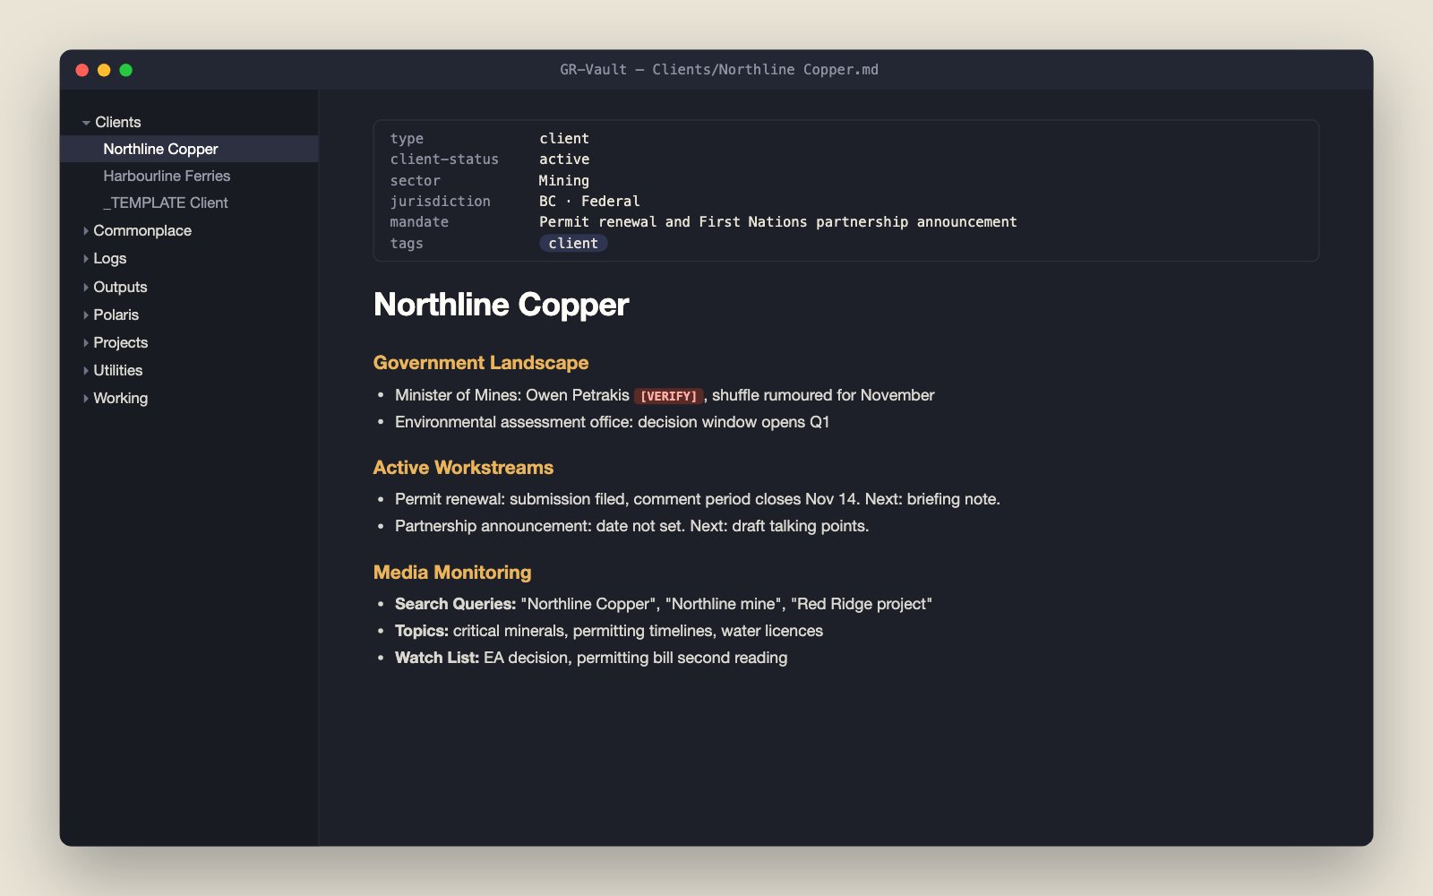Select the Commonplace folder label
The height and width of the screenshot is (896, 1433).
click(x=142, y=230)
